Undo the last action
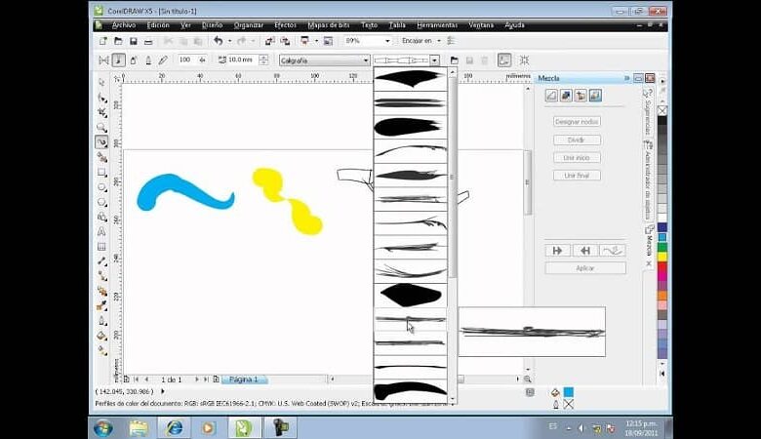The image size is (761, 439). pyautogui.click(x=219, y=41)
